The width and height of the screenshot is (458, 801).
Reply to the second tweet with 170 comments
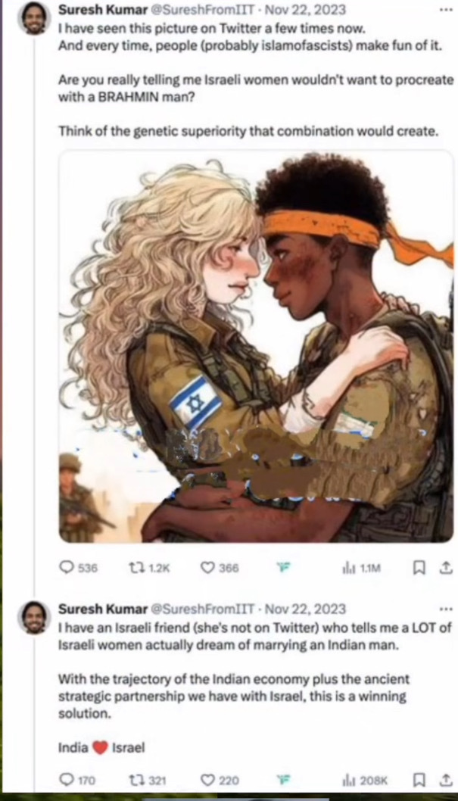[77, 780]
